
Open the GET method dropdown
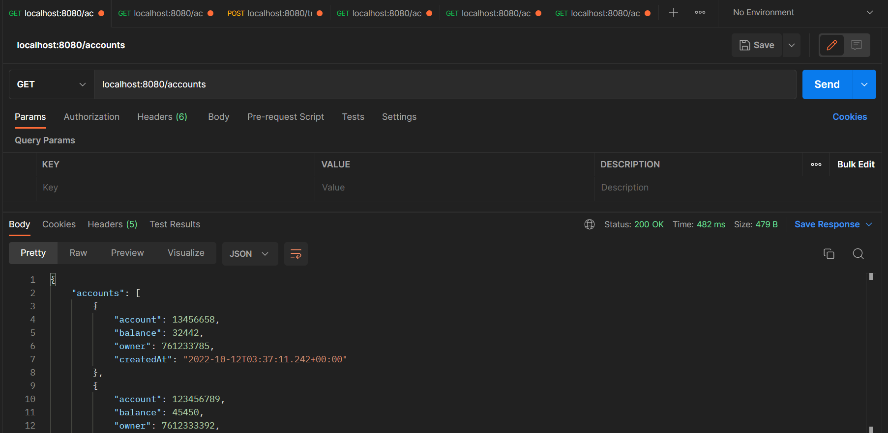pos(51,84)
